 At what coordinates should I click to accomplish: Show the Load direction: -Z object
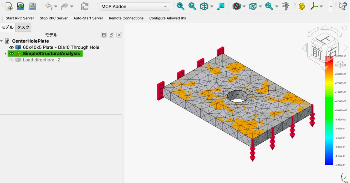tap(12, 60)
